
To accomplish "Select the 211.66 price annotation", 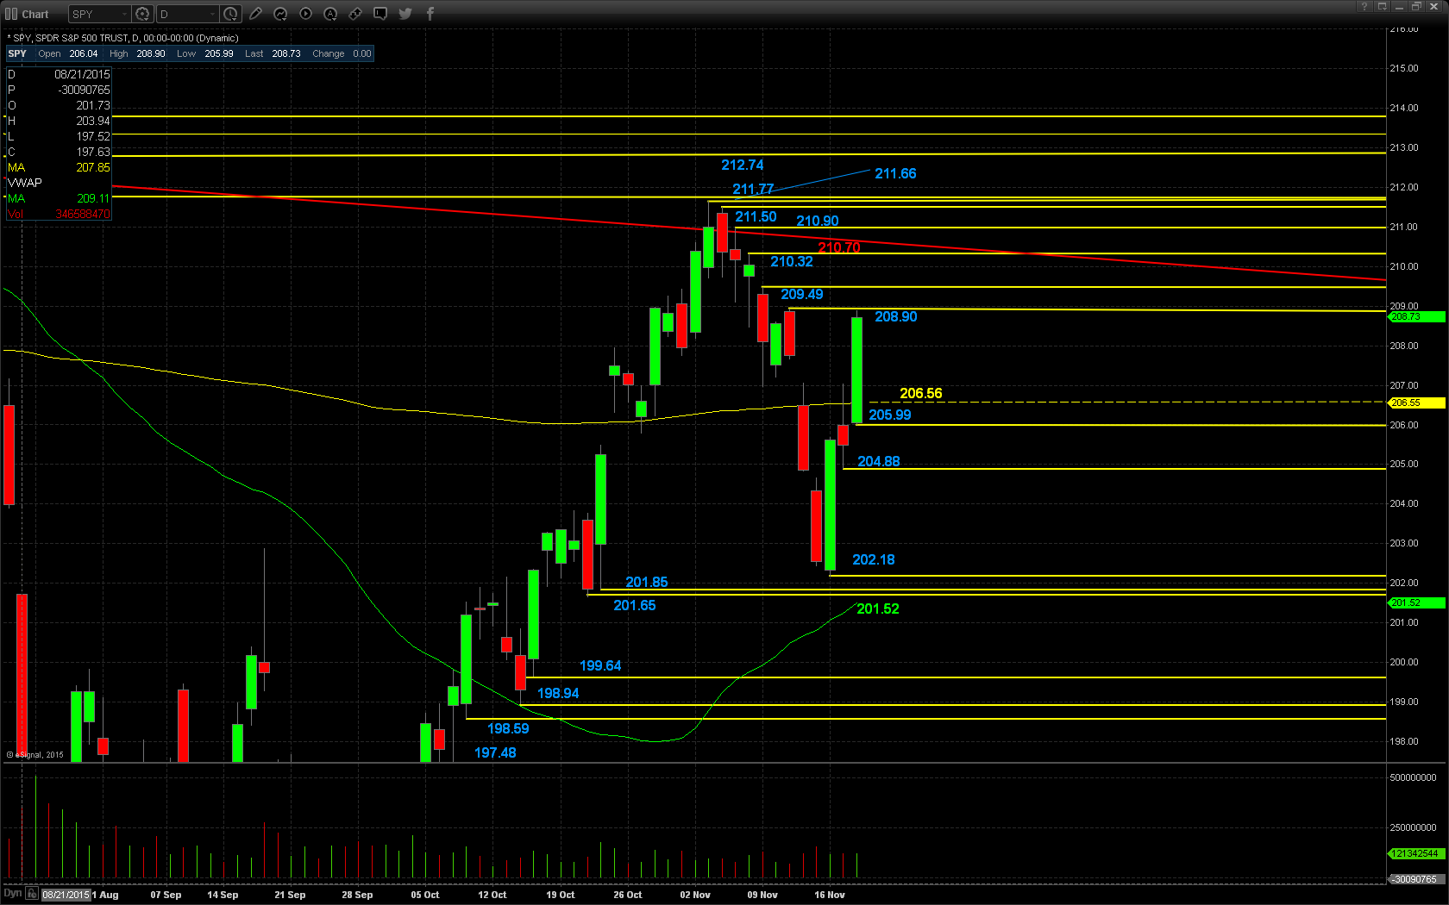I will pyautogui.click(x=895, y=173).
